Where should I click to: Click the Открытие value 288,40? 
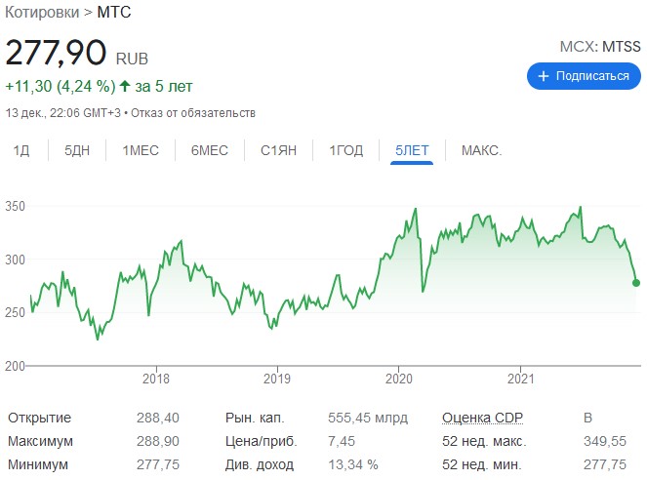(158, 418)
